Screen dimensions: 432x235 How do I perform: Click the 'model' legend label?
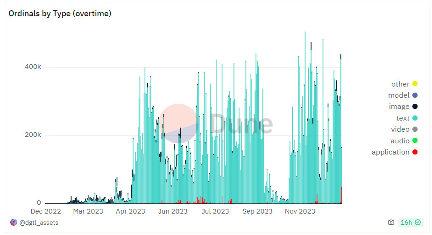click(399, 95)
